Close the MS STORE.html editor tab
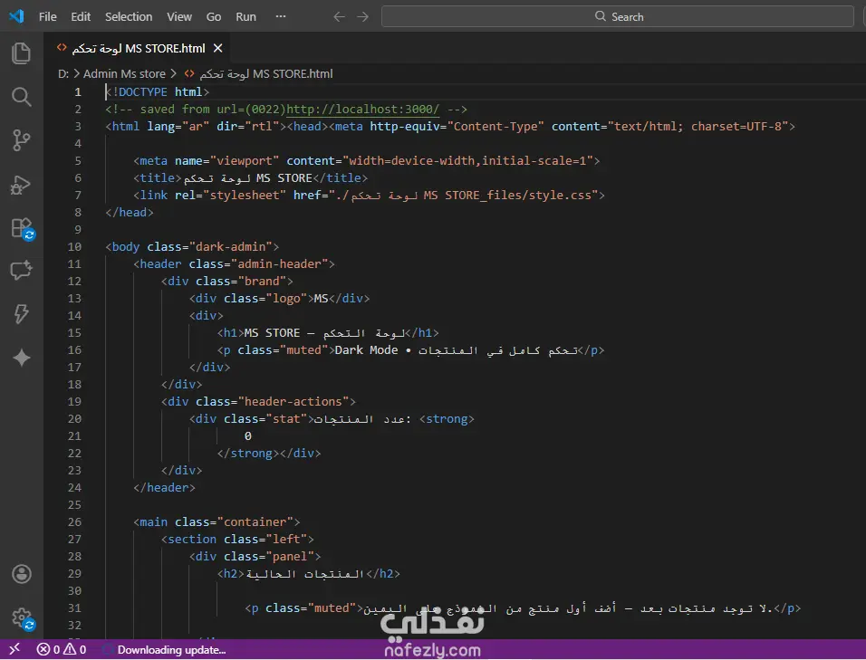Image resolution: width=866 pixels, height=660 pixels. point(218,48)
